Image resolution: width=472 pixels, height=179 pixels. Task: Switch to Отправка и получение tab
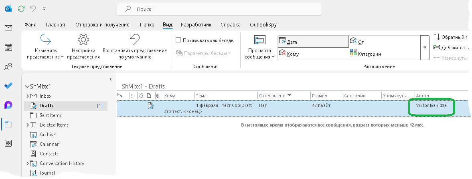click(x=102, y=25)
